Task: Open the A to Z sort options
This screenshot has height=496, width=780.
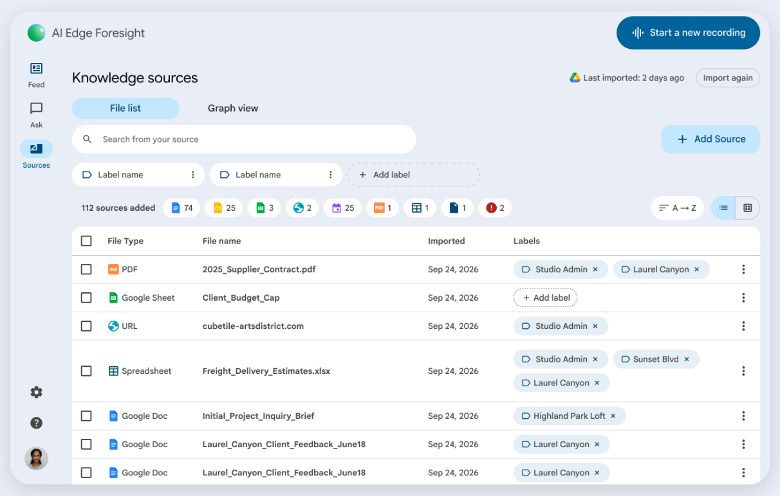Action: (x=678, y=208)
